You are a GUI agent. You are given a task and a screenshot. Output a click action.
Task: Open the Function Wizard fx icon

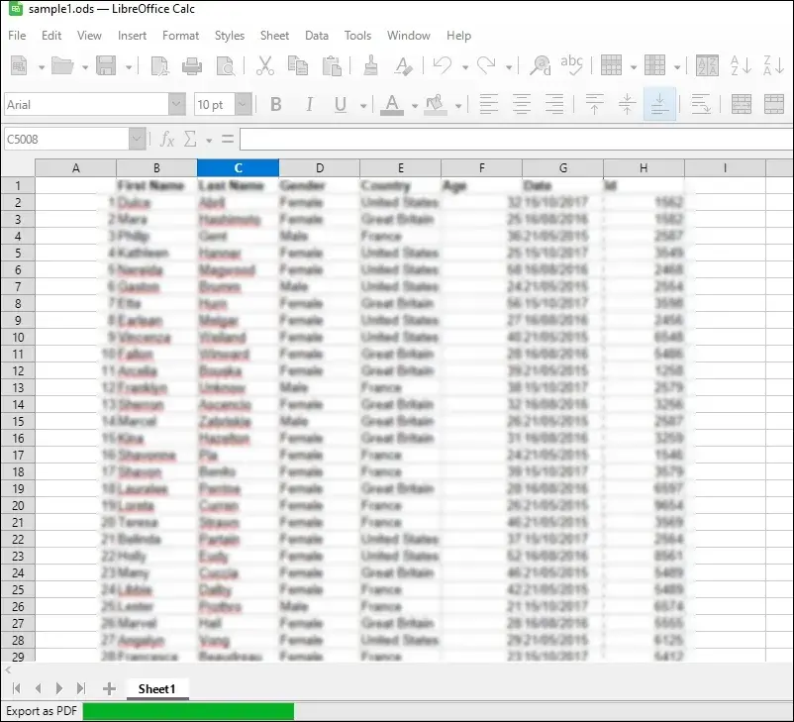point(167,139)
